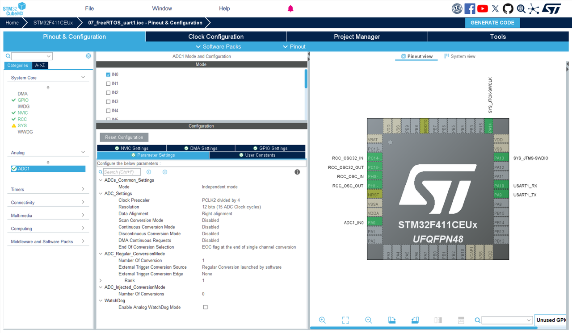Open the Window menu

click(162, 8)
